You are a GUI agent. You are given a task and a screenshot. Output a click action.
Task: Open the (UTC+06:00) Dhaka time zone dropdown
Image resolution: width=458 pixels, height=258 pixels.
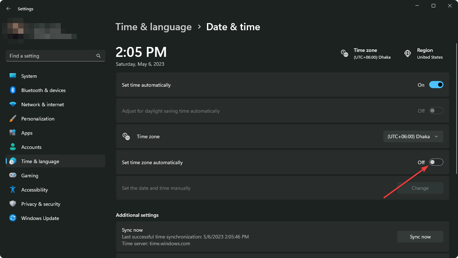tap(413, 136)
